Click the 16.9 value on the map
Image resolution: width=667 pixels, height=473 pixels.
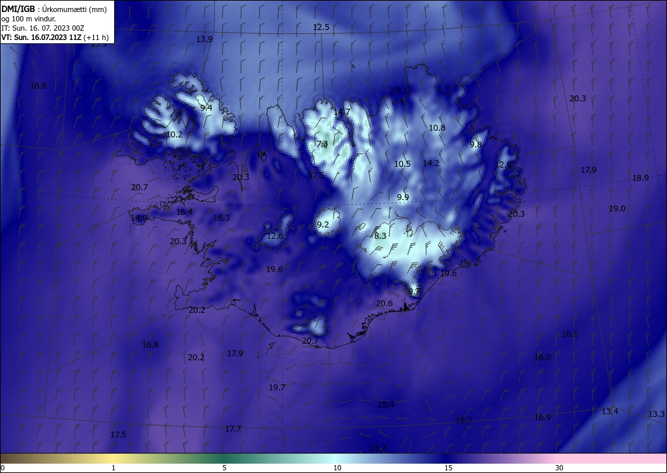click(x=542, y=417)
